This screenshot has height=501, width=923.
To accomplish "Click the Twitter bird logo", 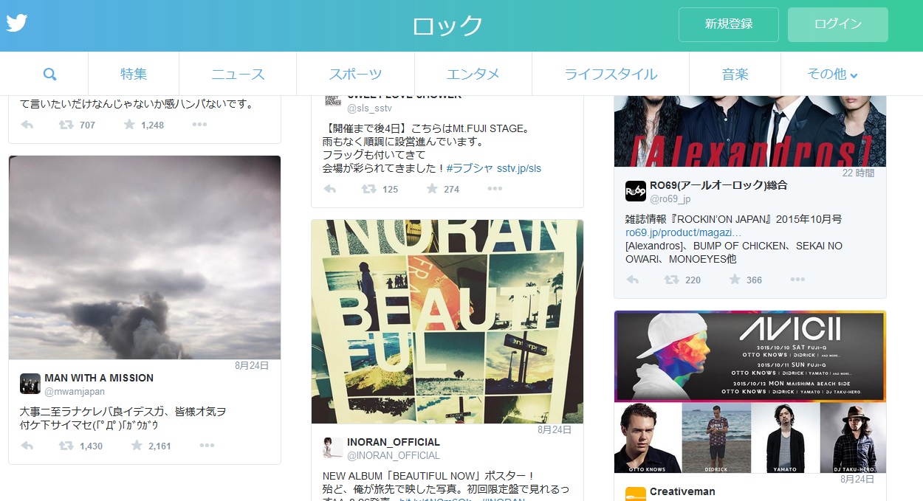I will 17,22.
